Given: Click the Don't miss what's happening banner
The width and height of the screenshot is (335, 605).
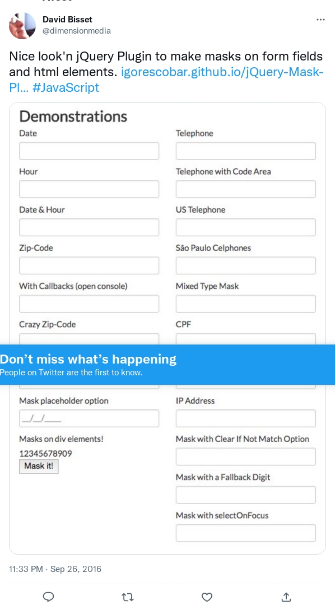Looking at the screenshot, I should point(167,365).
